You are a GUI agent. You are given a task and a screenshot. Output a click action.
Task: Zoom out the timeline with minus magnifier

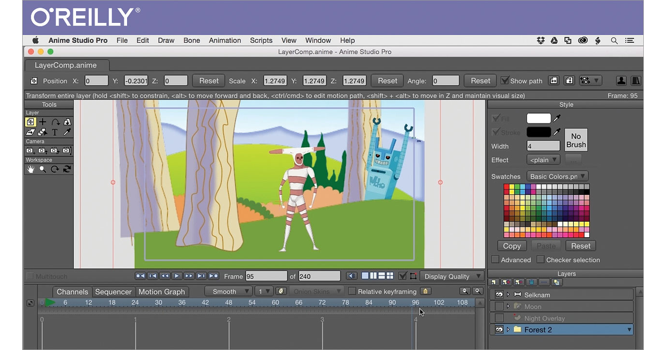pos(466,291)
